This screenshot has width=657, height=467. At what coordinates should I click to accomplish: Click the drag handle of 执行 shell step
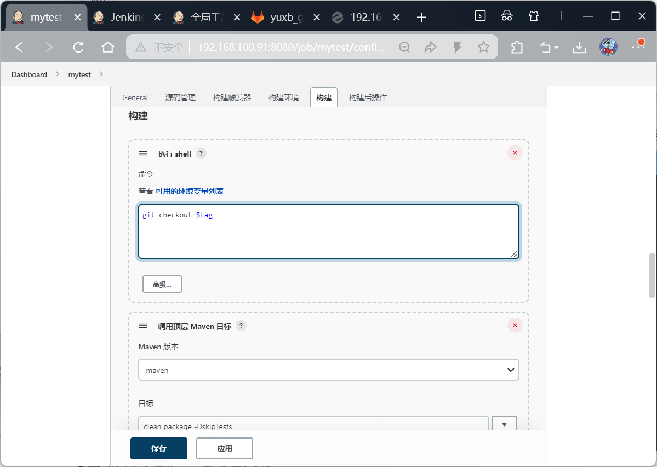143,154
